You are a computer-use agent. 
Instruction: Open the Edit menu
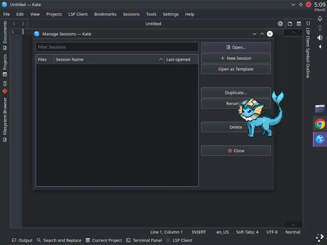[20, 14]
